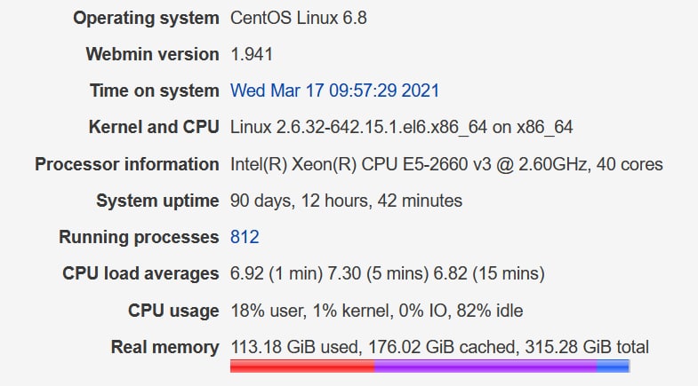The height and width of the screenshot is (386, 698).
Task: Select the CPU load averages values
Action: [388, 273]
